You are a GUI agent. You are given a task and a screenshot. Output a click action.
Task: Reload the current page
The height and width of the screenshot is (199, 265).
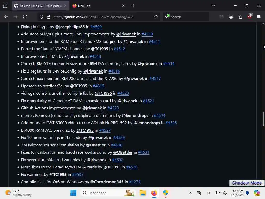coord(25,17)
